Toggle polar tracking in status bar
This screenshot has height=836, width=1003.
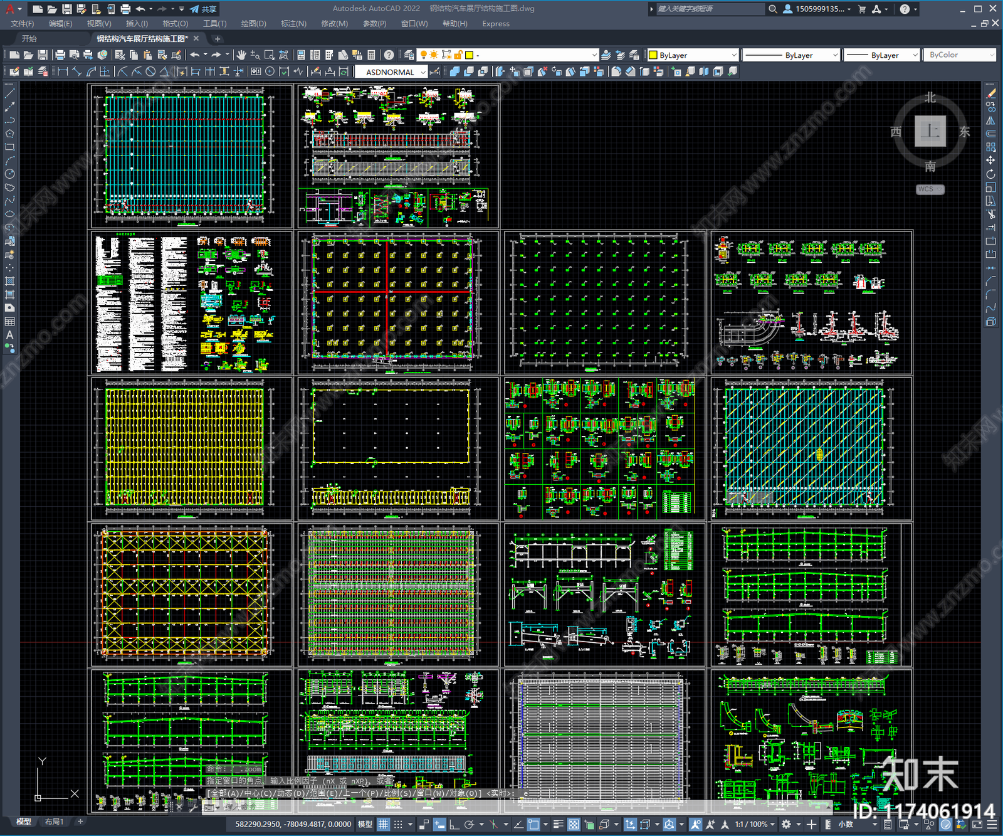pos(468,824)
